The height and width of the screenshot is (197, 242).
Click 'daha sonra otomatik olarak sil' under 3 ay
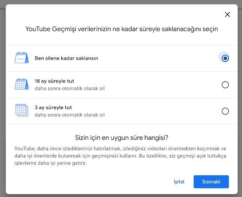click(70, 115)
